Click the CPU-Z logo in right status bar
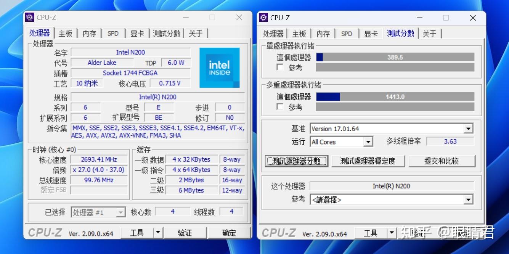 coord(278,232)
